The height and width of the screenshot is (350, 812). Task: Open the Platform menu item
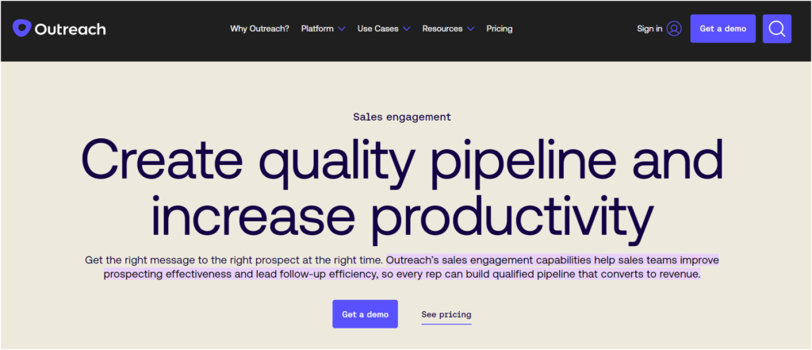tap(317, 29)
